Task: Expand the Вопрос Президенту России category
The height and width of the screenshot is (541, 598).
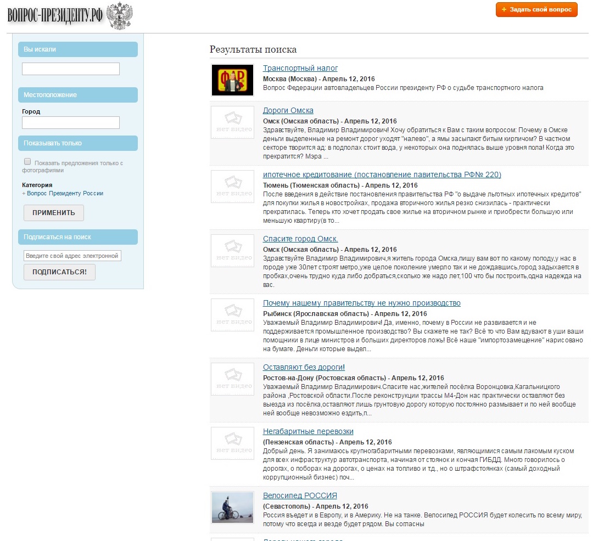Action: pyautogui.click(x=64, y=193)
